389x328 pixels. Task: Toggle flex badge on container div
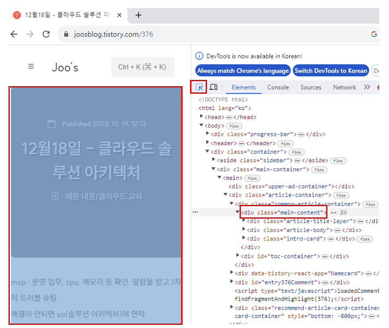pyautogui.click(x=297, y=152)
